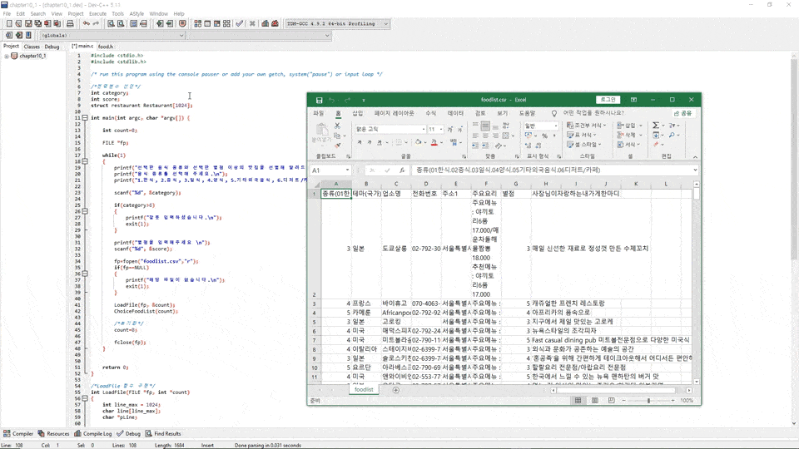Viewport: 799px width, 449px height.
Task: Click the Excel 셀 스타일 button
Action: pyautogui.click(x=584, y=145)
